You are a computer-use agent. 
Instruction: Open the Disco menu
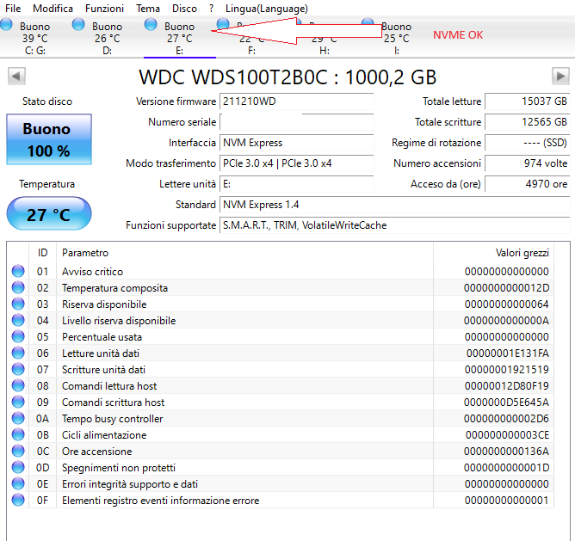pyautogui.click(x=184, y=8)
